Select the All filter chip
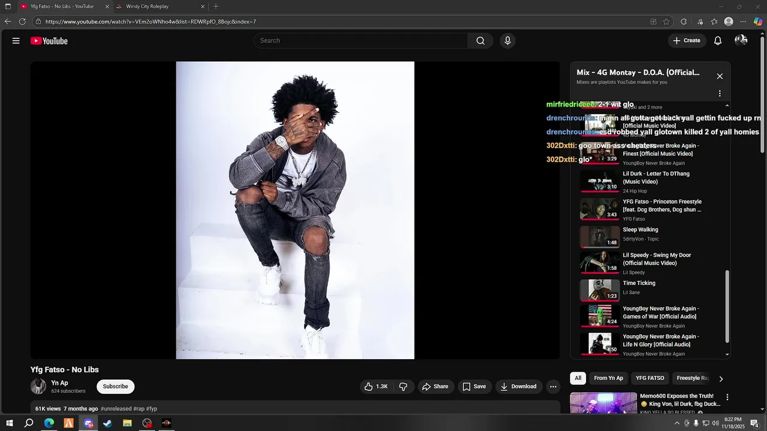Image resolution: width=767 pixels, height=431 pixels. 578,378
